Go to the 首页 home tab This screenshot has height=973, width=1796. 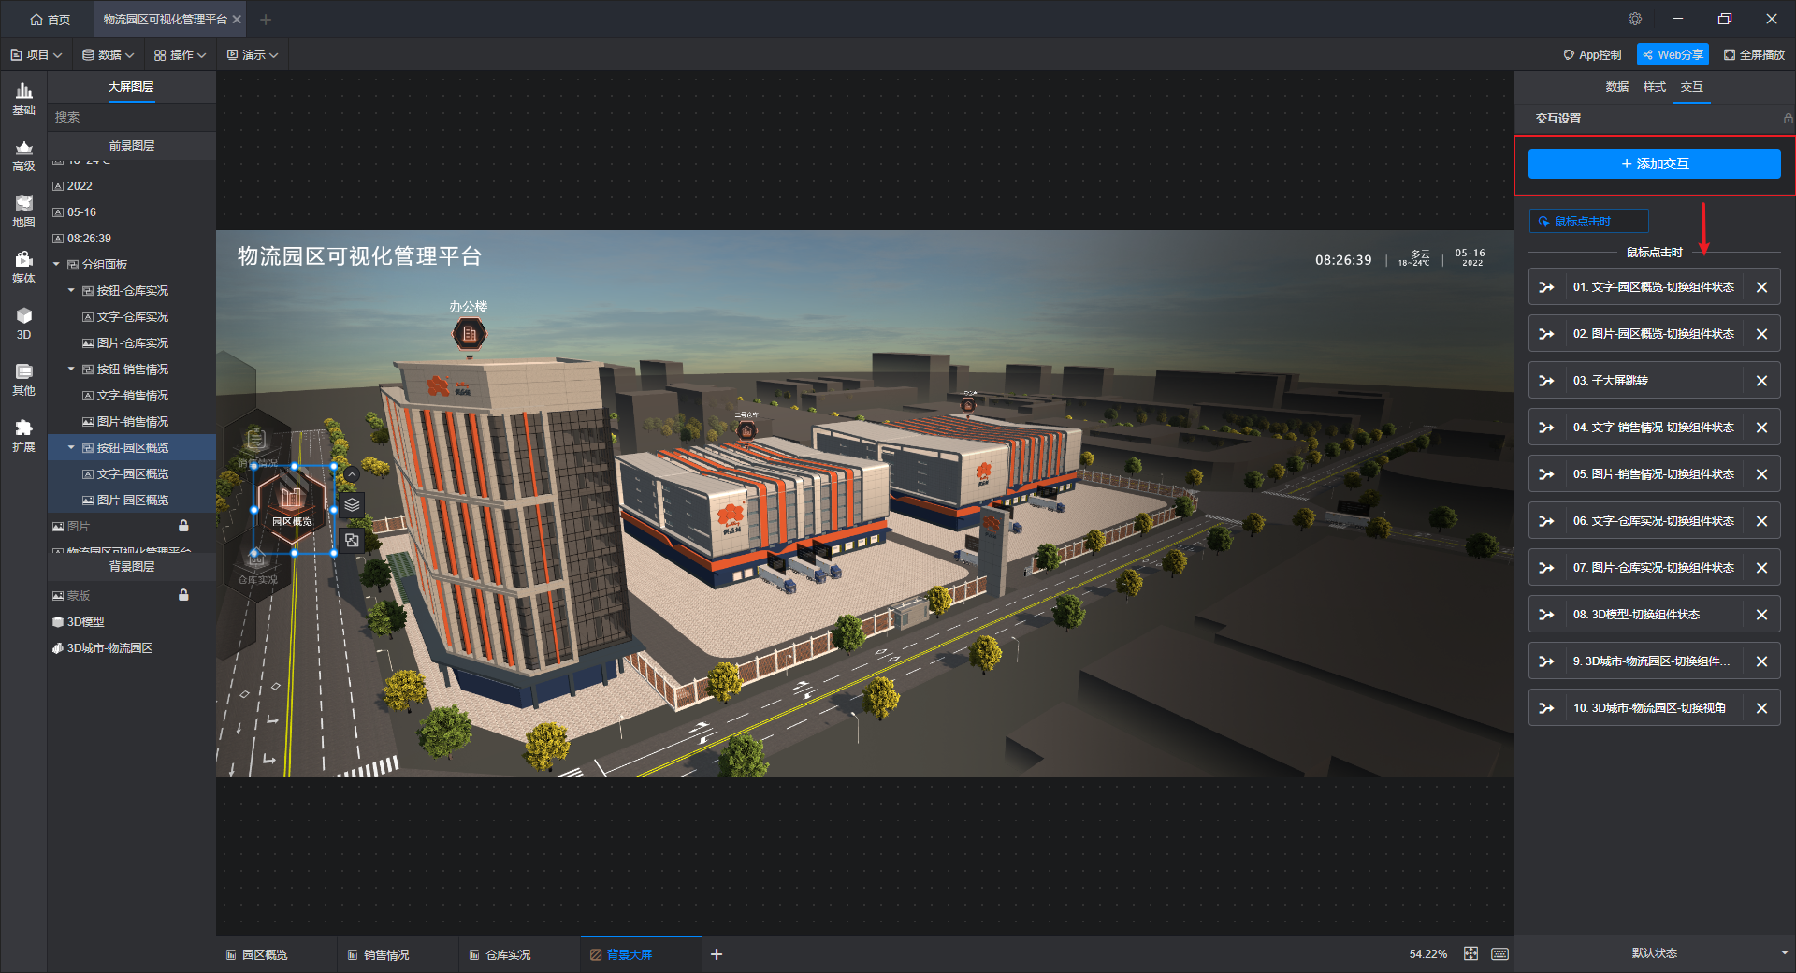(x=50, y=20)
